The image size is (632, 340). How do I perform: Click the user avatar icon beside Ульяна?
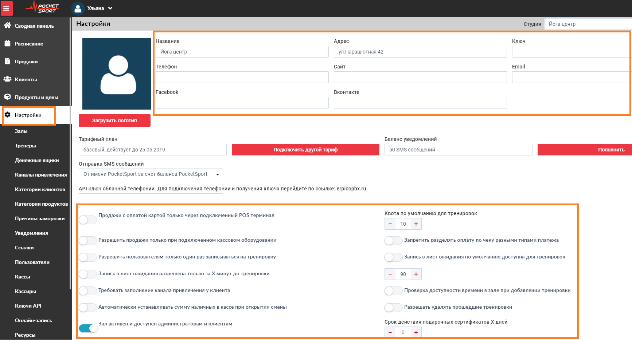pos(78,8)
